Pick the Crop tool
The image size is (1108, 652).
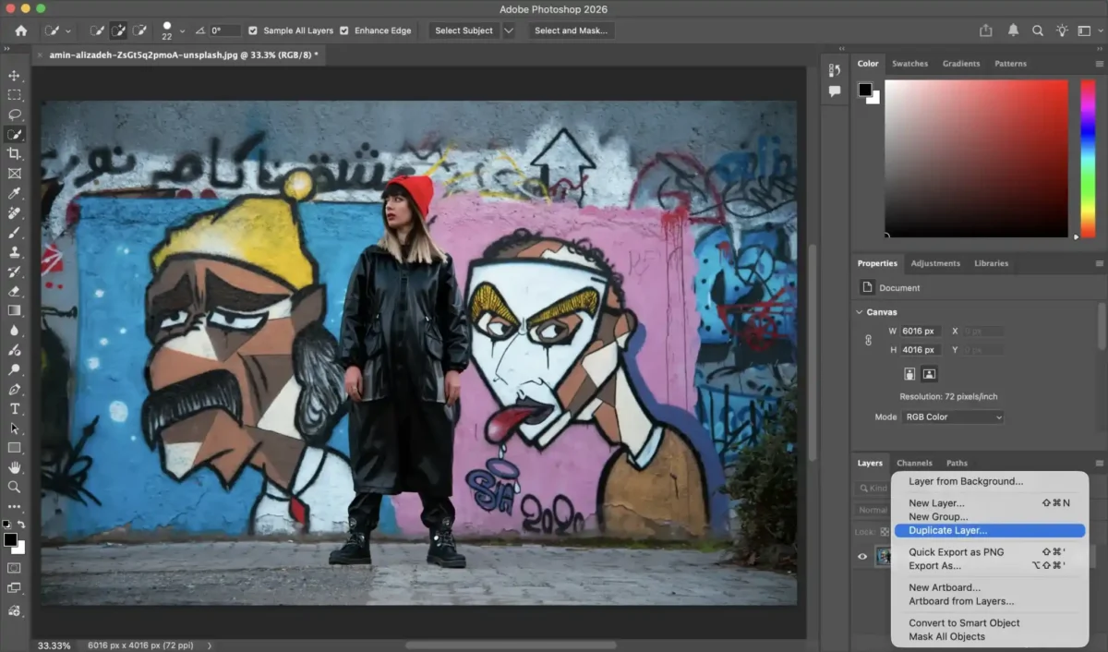click(x=14, y=153)
